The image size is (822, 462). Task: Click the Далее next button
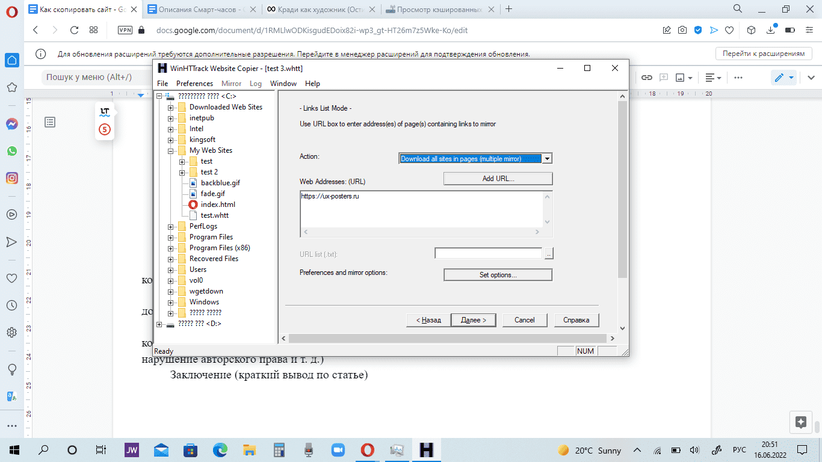point(473,320)
